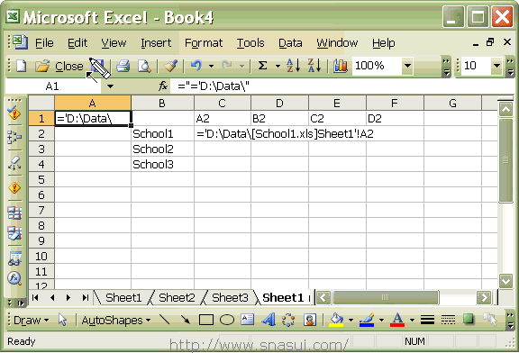Image resolution: width=519 pixels, height=353 pixels.
Task: Click the Dash Style icon
Action: click(x=448, y=320)
